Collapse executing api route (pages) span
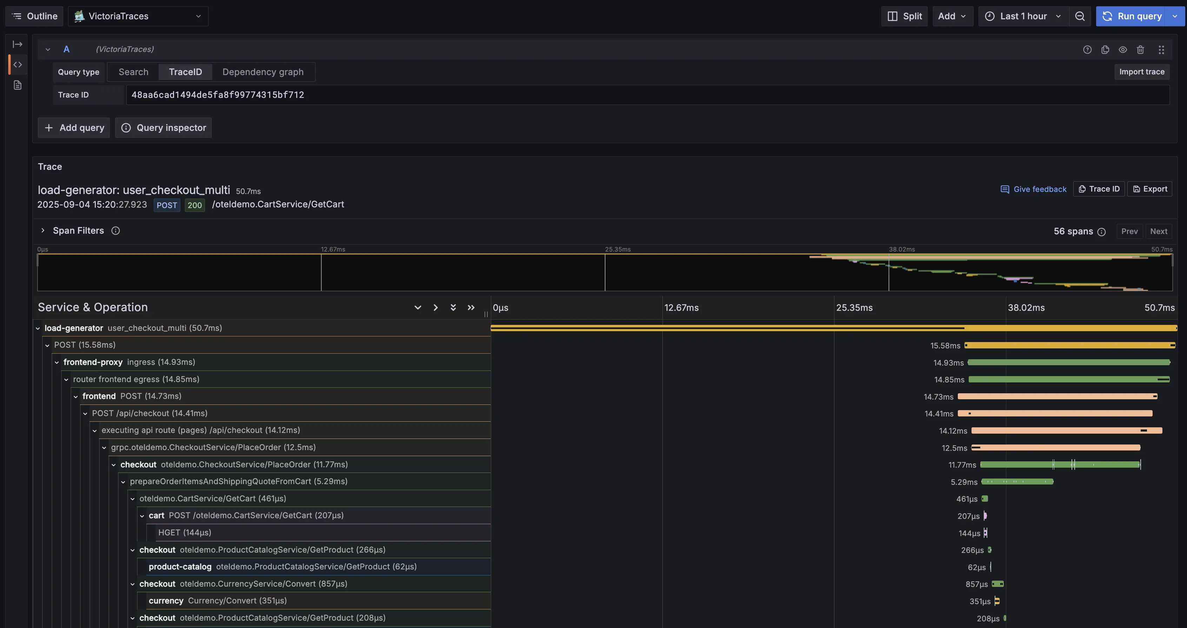The width and height of the screenshot is (1187, 628). click(x=94, y=431)
